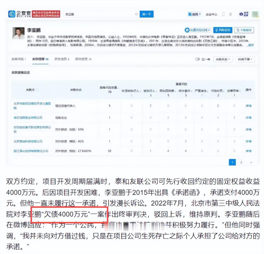Click red 限制高消费 value 4 in last row

click(x=168, y=151)
